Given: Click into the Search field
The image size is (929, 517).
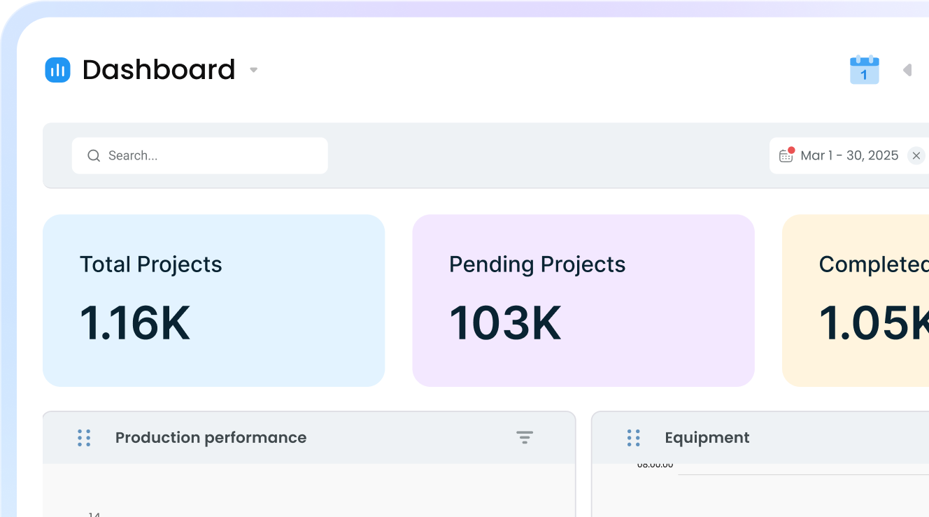Looking at the screenshot, I should 200,155.
